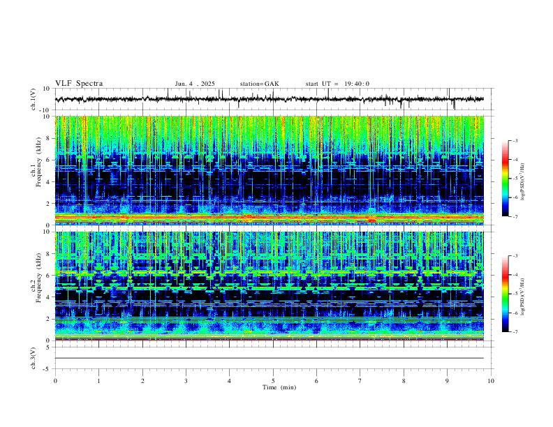Click the lower colorbar "log(PSD)(V²/Hz)" label
Viewport: 553px width, 427px height.
coord(522,297)
